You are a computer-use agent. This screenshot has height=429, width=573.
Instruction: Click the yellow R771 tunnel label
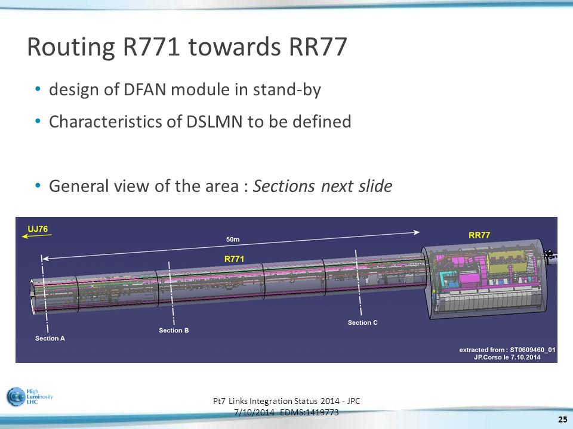[x=234, y=259]
